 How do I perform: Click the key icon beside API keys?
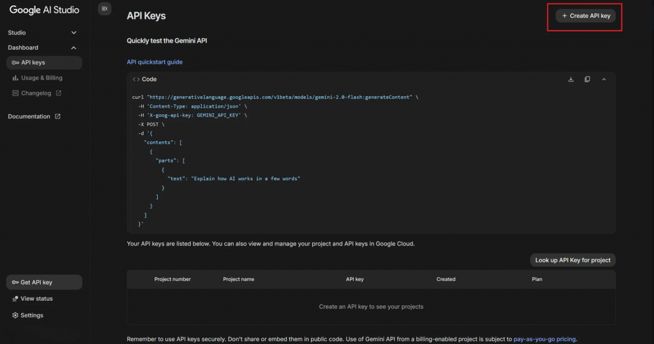15,62
